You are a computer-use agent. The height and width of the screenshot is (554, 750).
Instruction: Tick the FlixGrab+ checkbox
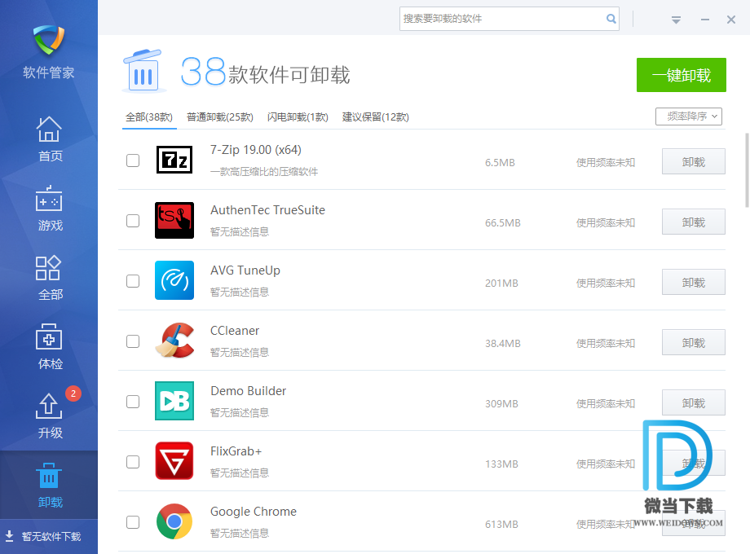pyautogui.click(x=133, y=462)
